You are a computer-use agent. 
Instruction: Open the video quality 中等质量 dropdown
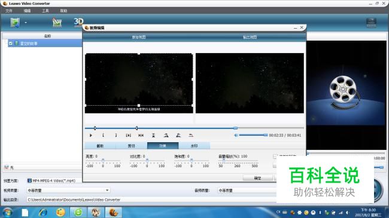pyautogui.click(x=68, y=191)
